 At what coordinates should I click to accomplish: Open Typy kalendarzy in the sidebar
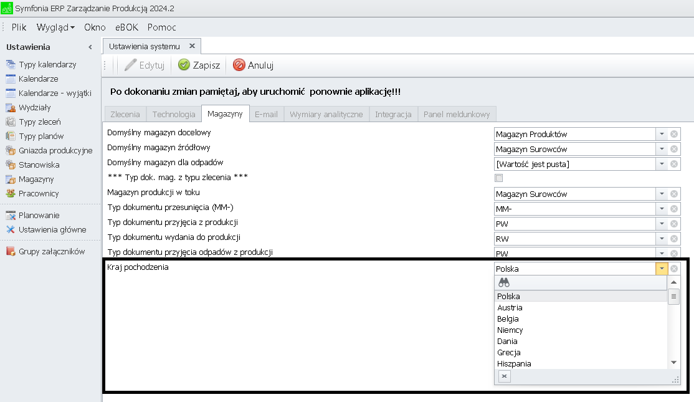coord(47,64)
